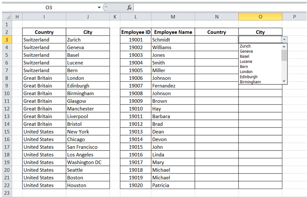
Task: Click the cell containing Washington DC
Action: point(88,162)
